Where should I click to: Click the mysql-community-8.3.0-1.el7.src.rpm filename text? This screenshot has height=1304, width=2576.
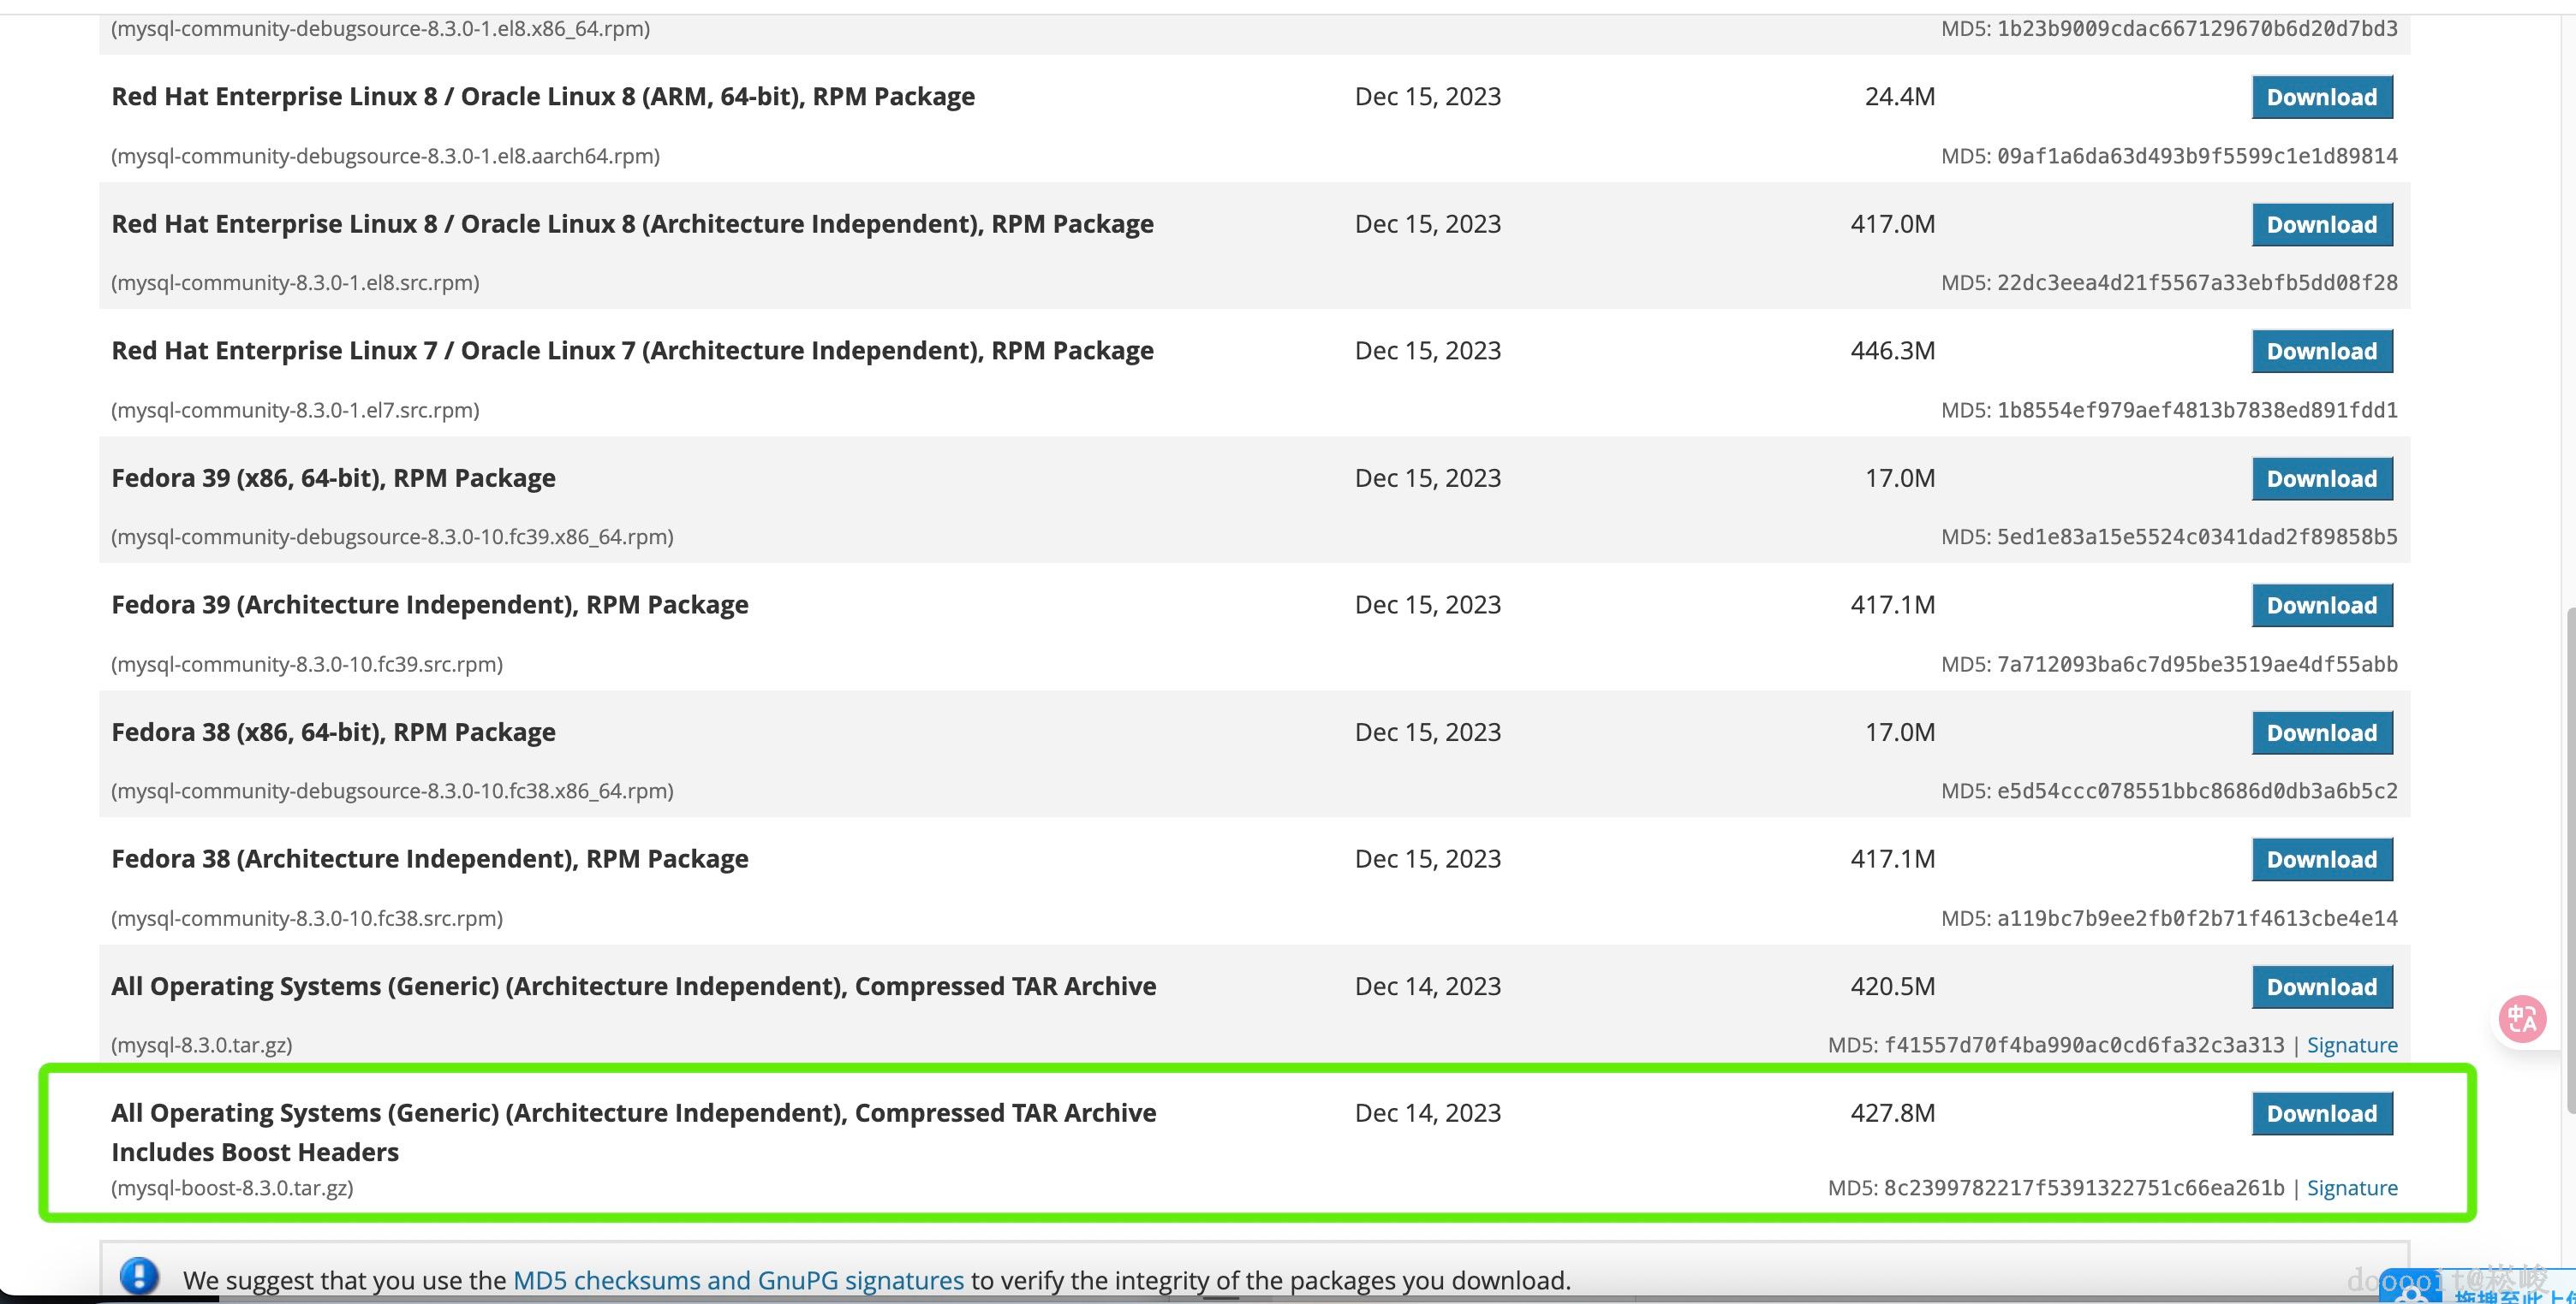click(x=295, y=410)
